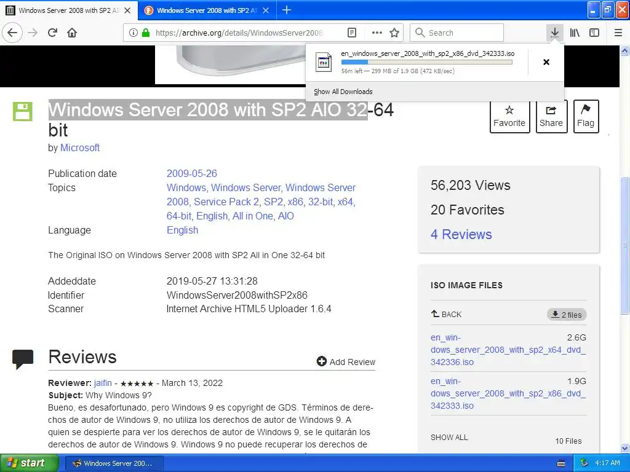Click the archive.org URL address field
630x472 pixels.
[239, 33]
